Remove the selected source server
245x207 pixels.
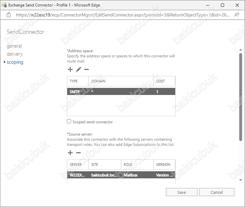pyautogui.click(x=78, y=153)
